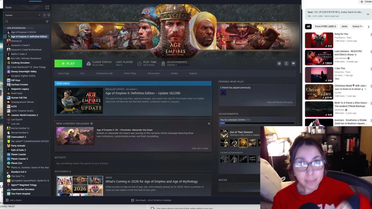Click the achievements unlocked progress bar
The height and width of the screenshot is (209, 372).
pyautogui.click(x=257, y=123)
